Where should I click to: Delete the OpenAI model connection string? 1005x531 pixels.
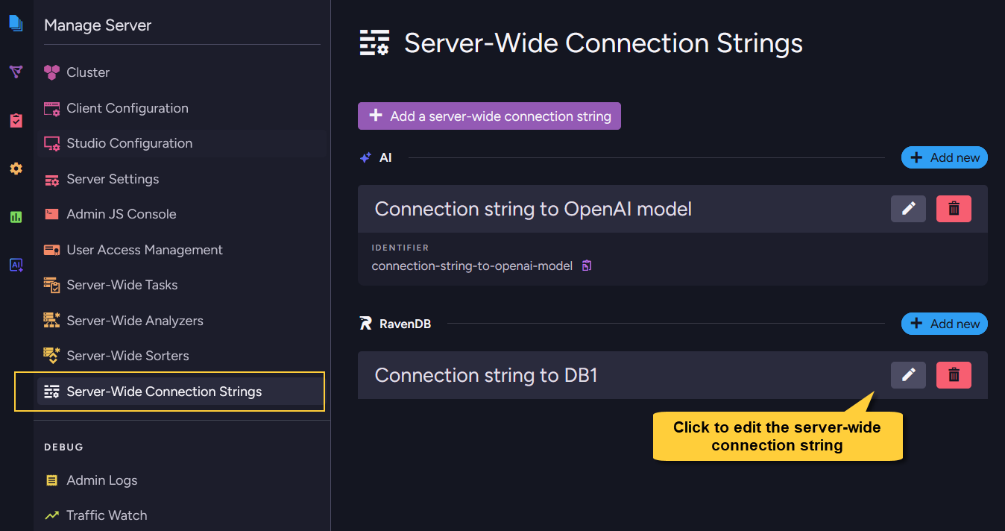point(954,209)
